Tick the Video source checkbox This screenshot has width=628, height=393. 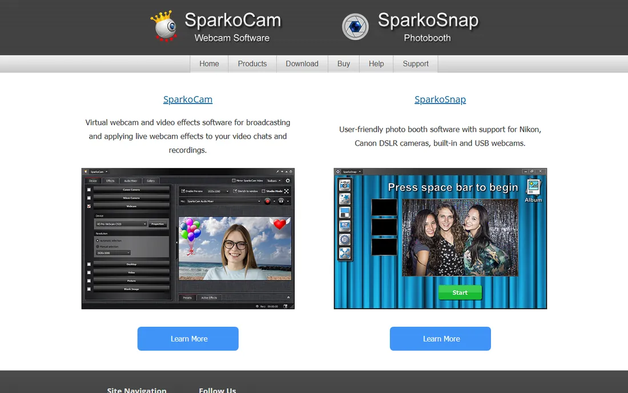(89, 272)
